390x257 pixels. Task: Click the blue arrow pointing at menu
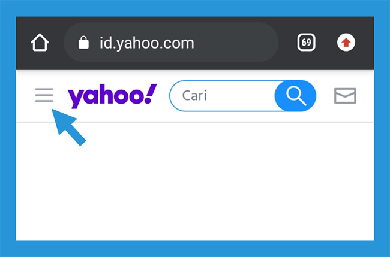[68, 128]
